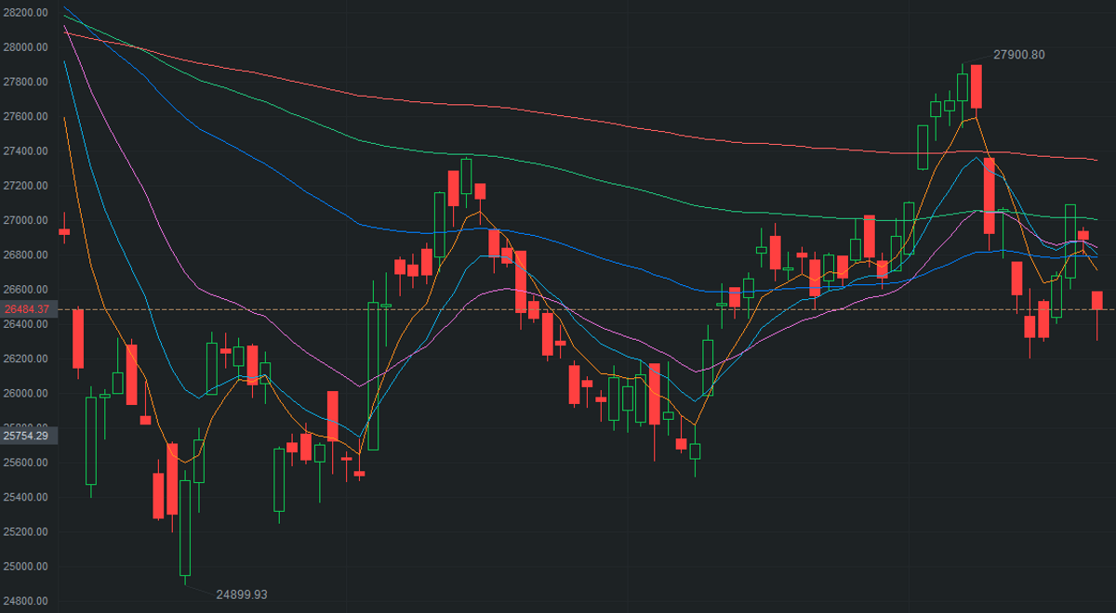Select the tall red candle below 27900.80
1116x613 pixels.
coord(976,86)
